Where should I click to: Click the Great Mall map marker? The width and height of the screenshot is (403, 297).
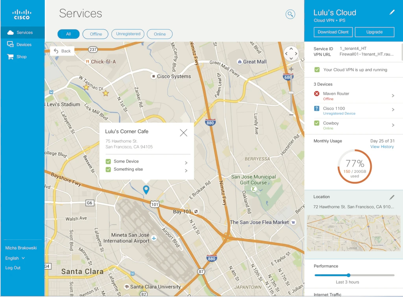(240, 62)
